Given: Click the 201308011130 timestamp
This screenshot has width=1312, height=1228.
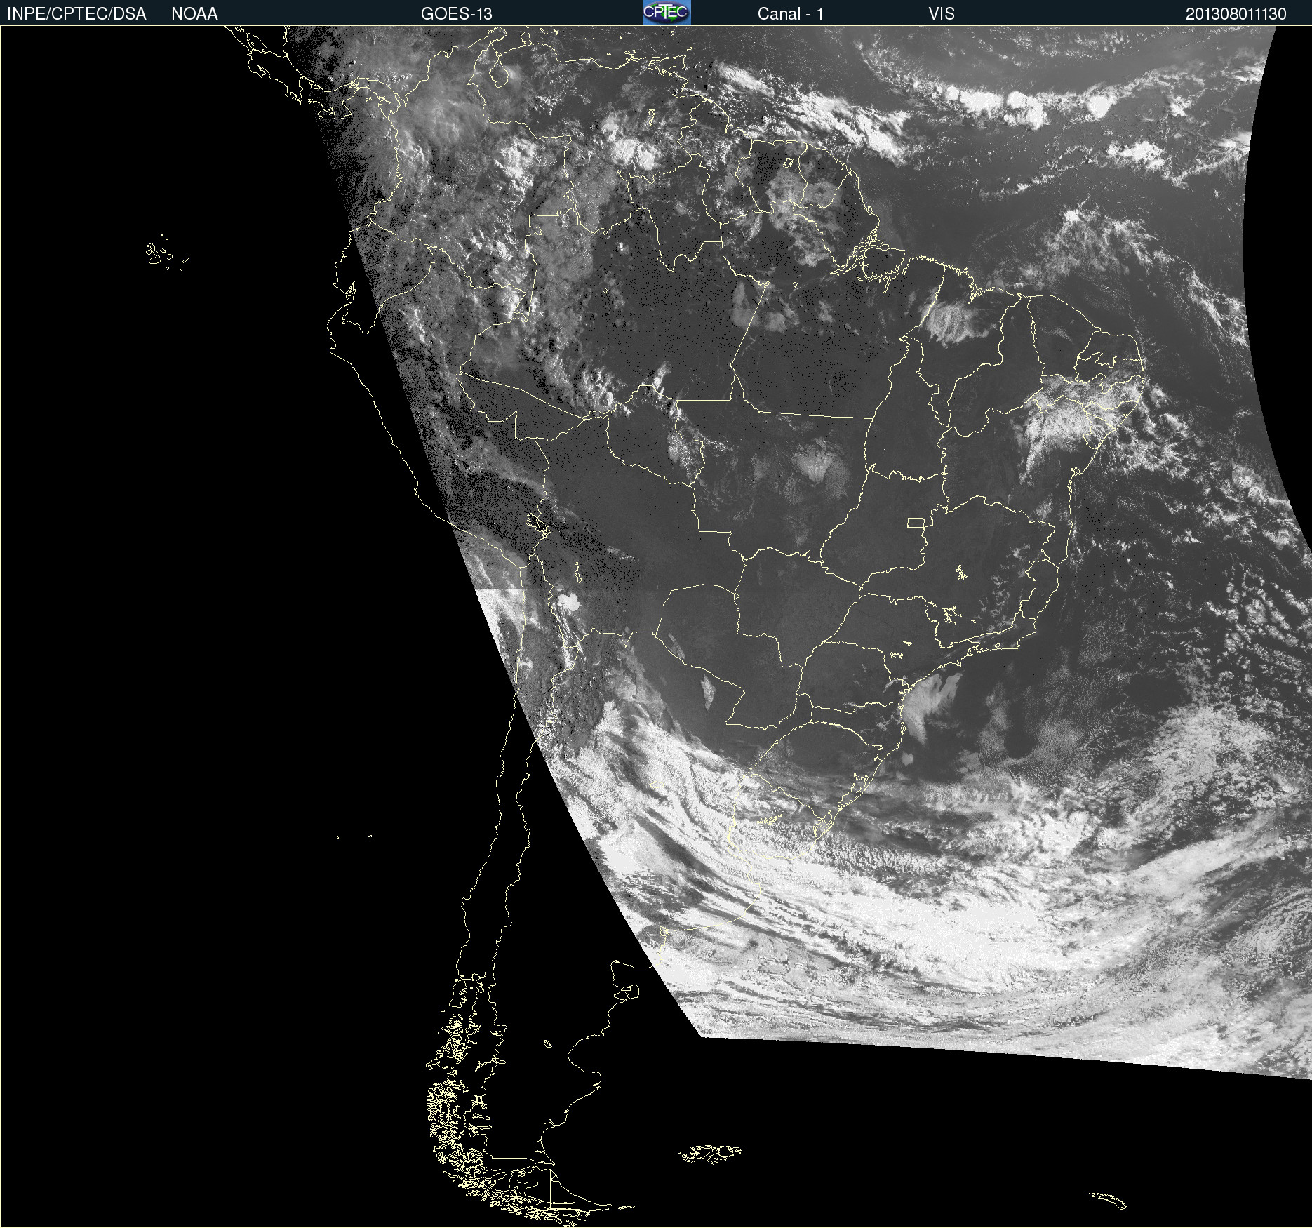Looking at the screenshot, I should point(1236,14).
